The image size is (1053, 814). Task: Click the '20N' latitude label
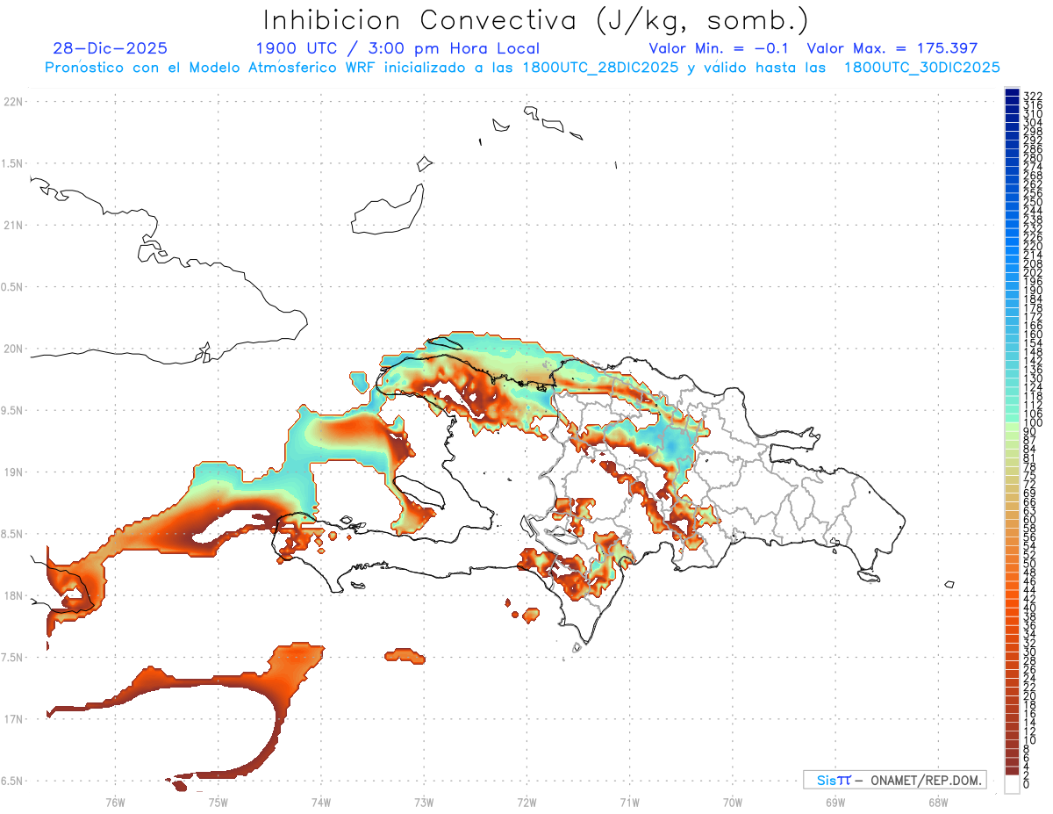[12, 349]
